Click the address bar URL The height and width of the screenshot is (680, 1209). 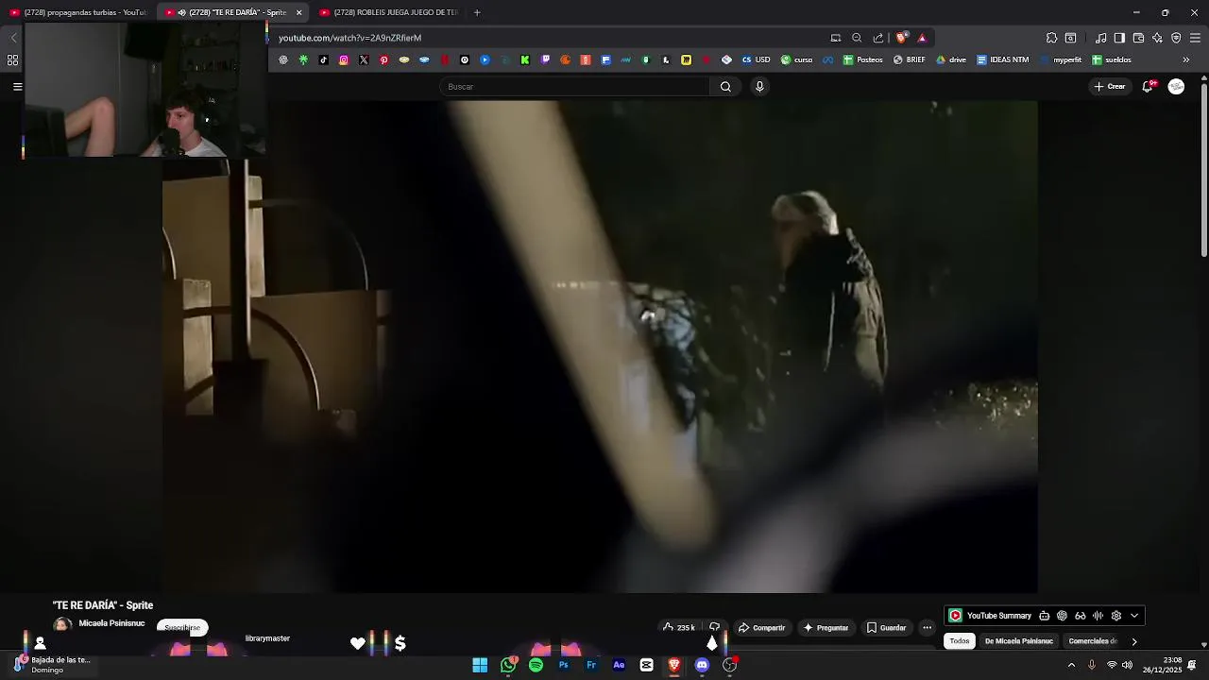(349, 38)
